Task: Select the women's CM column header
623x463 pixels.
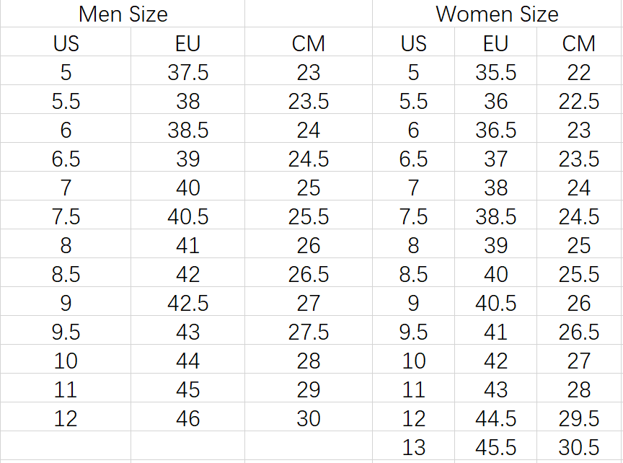Action: 578,43
